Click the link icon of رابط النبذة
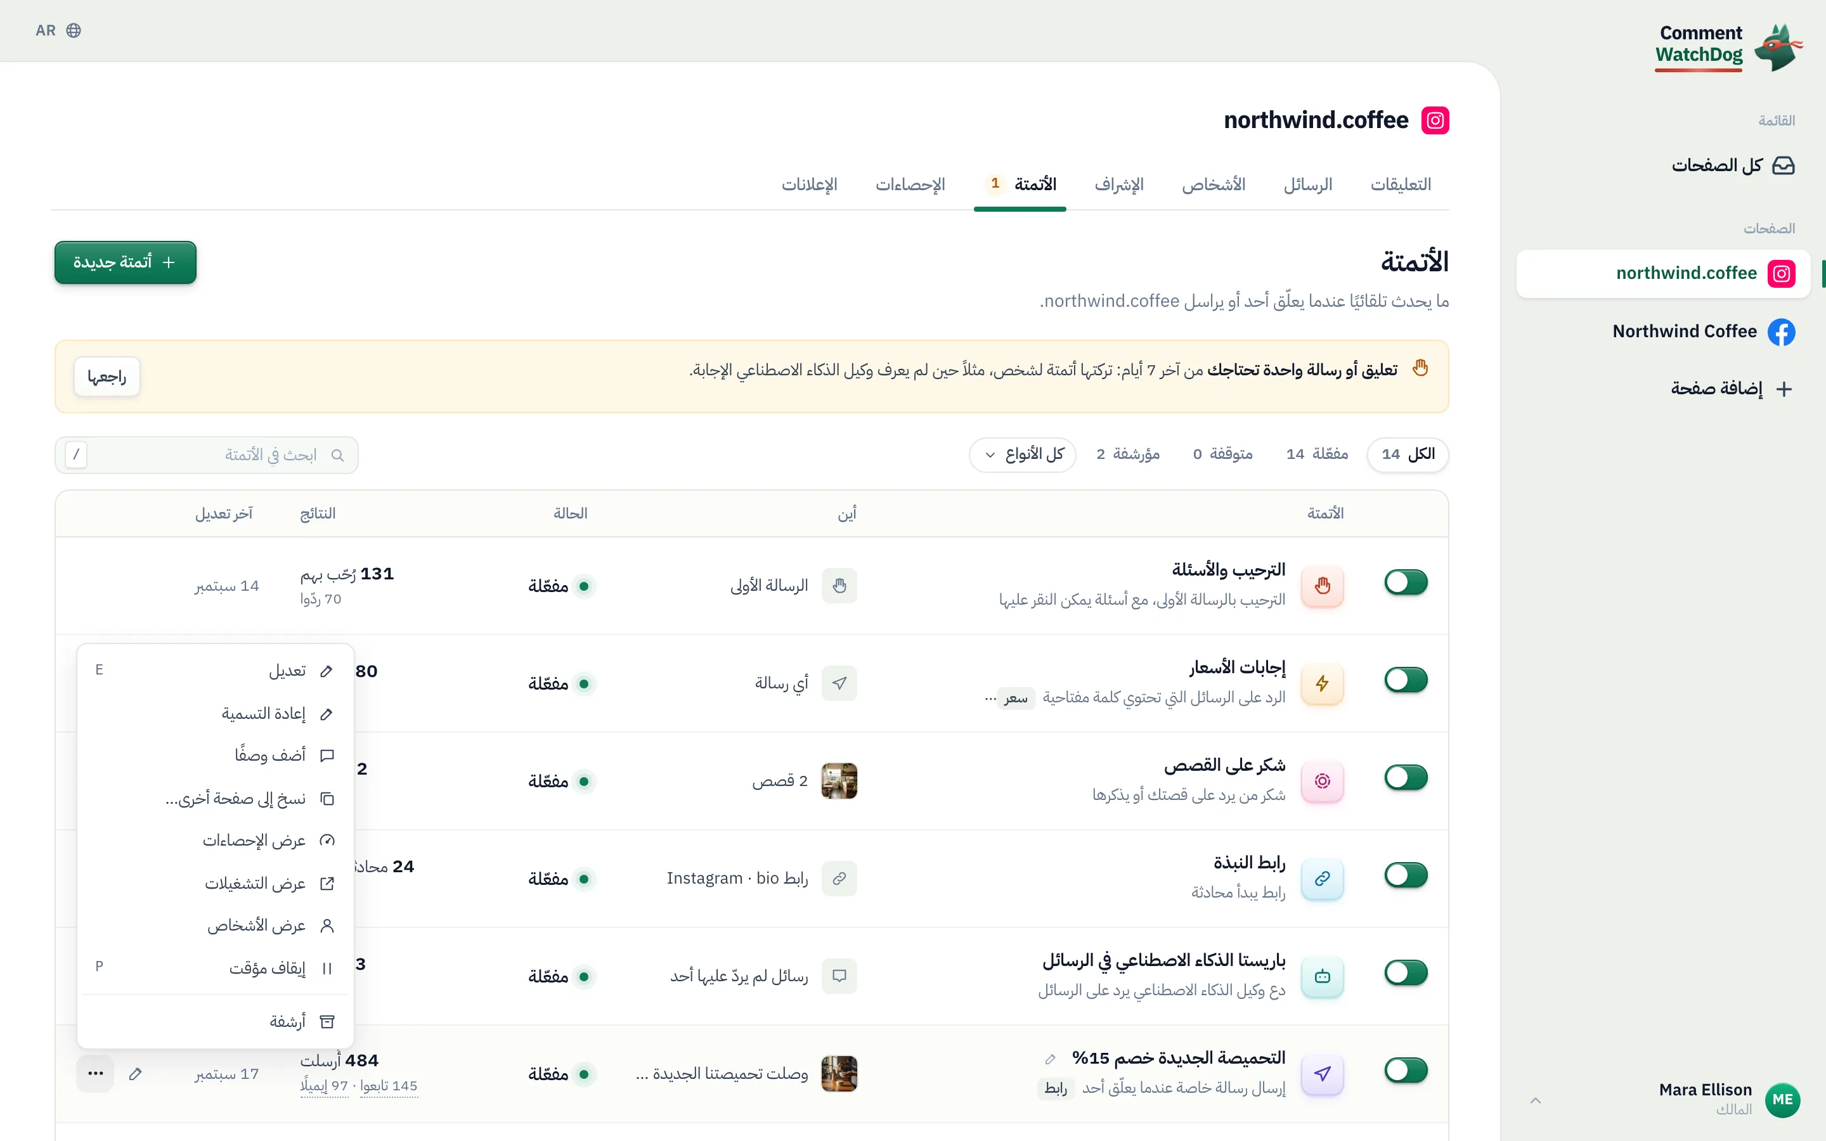1826x1141 pixels. (1323, 879)
